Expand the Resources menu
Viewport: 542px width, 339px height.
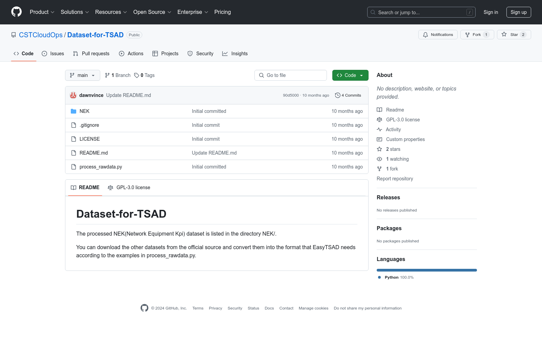[111, 12]
